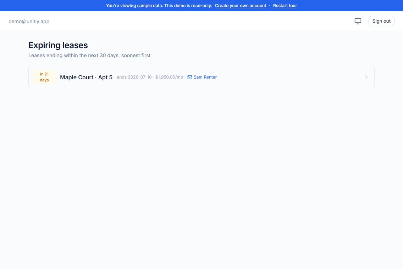This screenshot has height=269, width=403.
Task: Select the Maple Court · Apt 5 title
Action: [86, 77]
